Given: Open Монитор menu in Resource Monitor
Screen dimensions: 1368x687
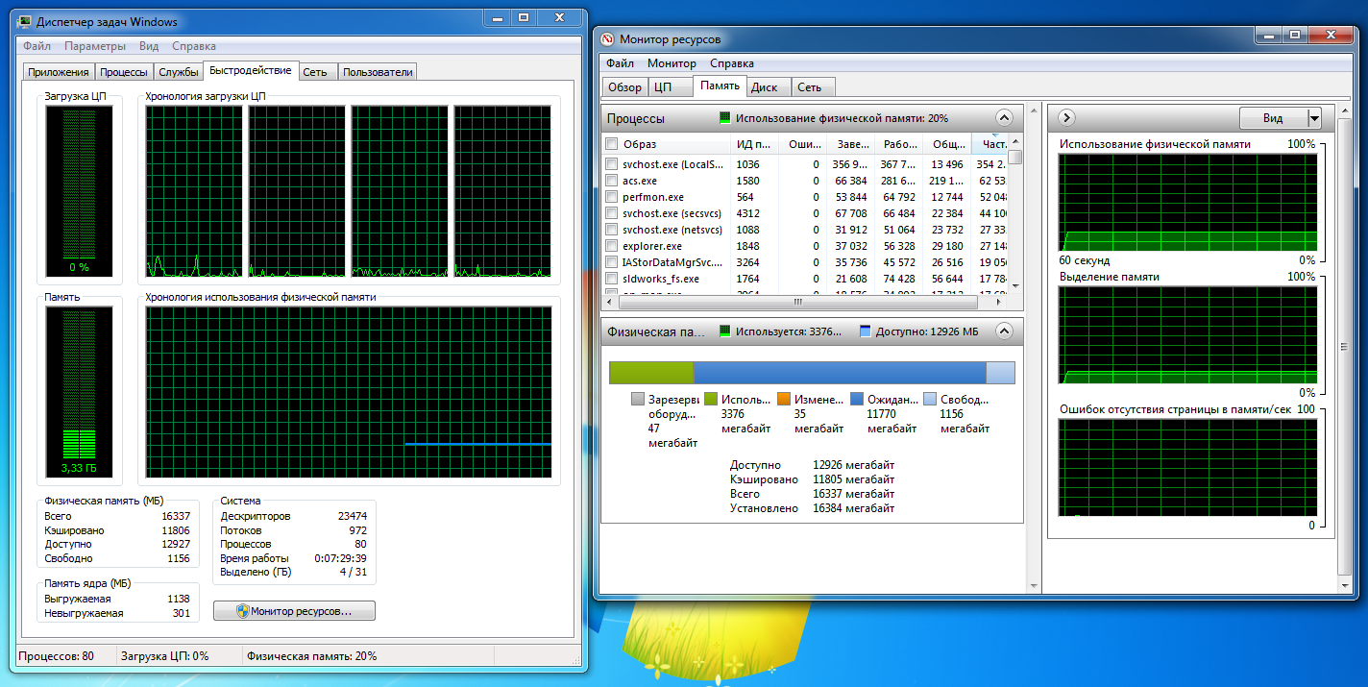Looking at the screenshot, I should pos(672,63).
